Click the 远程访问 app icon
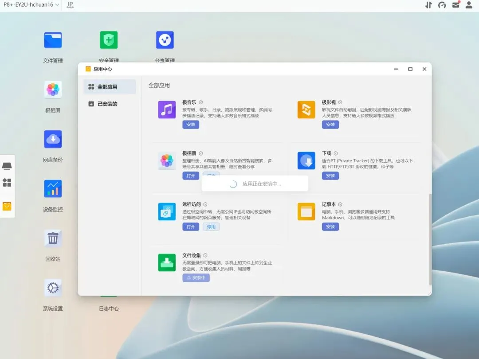The width and height of the screenshot is (479, 359). (167, 211)
